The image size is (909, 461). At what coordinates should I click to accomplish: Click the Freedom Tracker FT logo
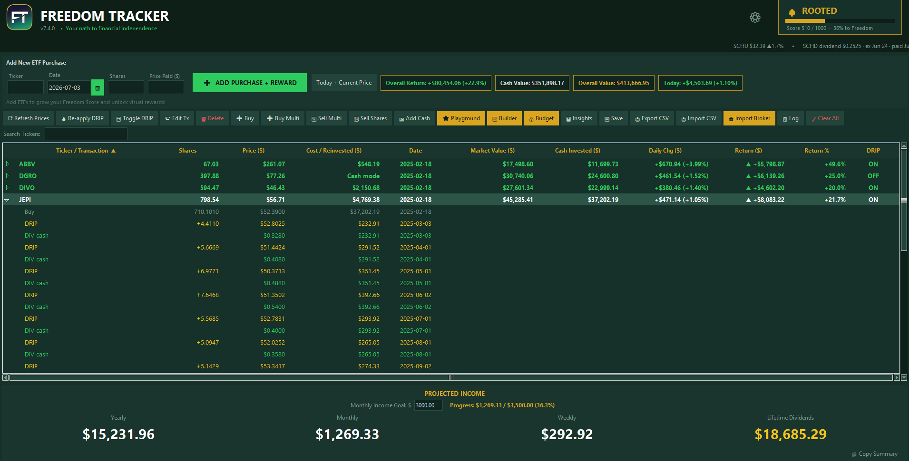point(20,17)
